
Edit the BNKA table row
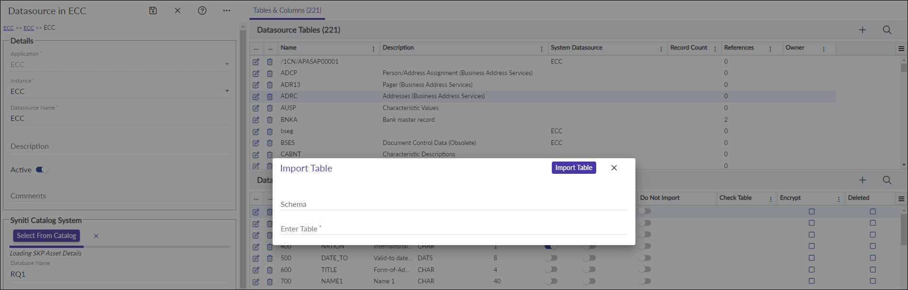256,120
